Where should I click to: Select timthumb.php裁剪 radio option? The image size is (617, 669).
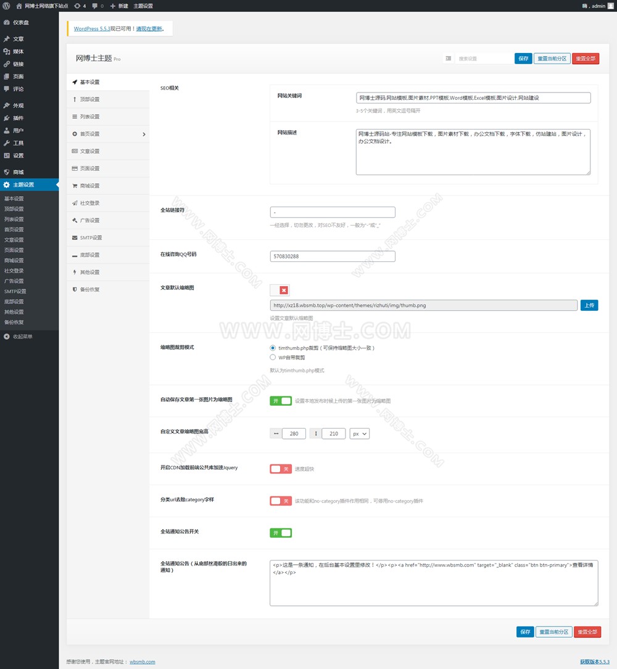273,348
